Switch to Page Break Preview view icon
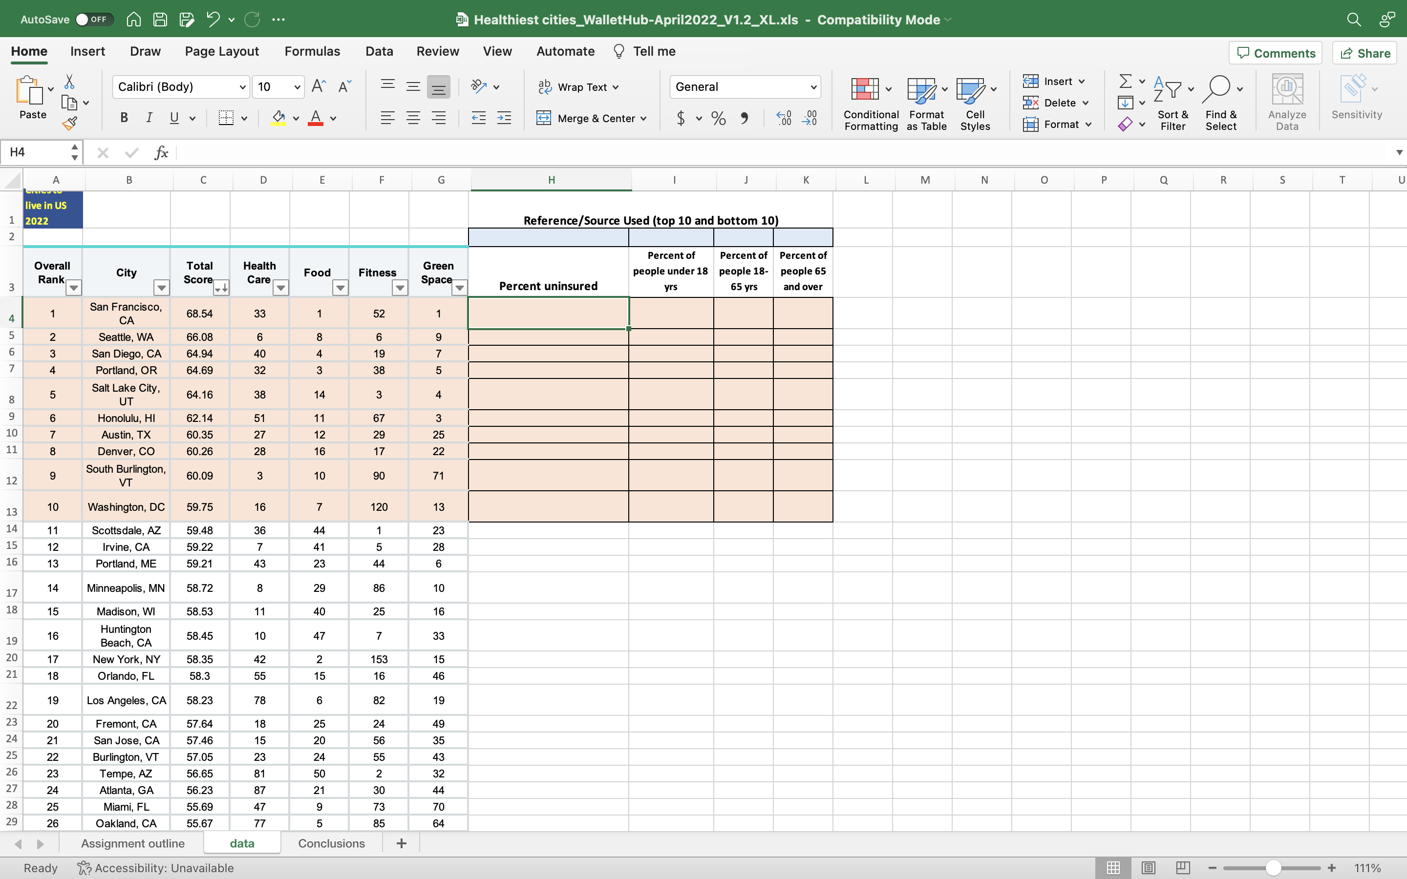The width and height of the screenshot is (1407, 879). 1183,867
